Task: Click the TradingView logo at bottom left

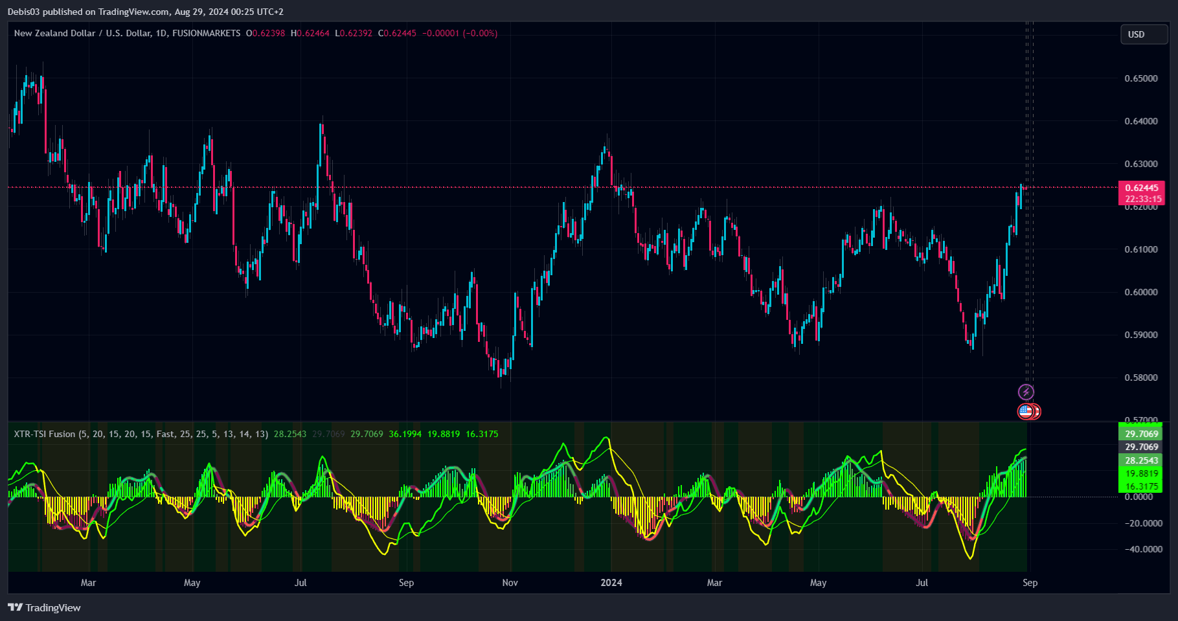Action: coord(44,607)
